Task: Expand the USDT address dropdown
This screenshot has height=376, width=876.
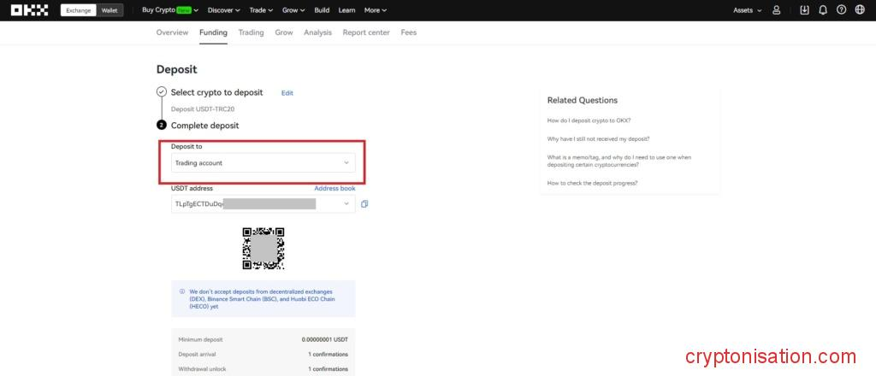Action: pos(346,204)
